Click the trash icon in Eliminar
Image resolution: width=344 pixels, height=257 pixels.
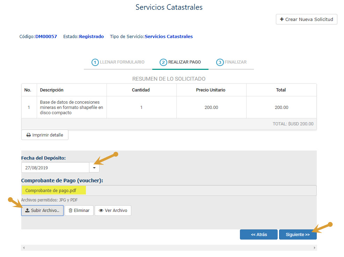click(x=71, y=210)
